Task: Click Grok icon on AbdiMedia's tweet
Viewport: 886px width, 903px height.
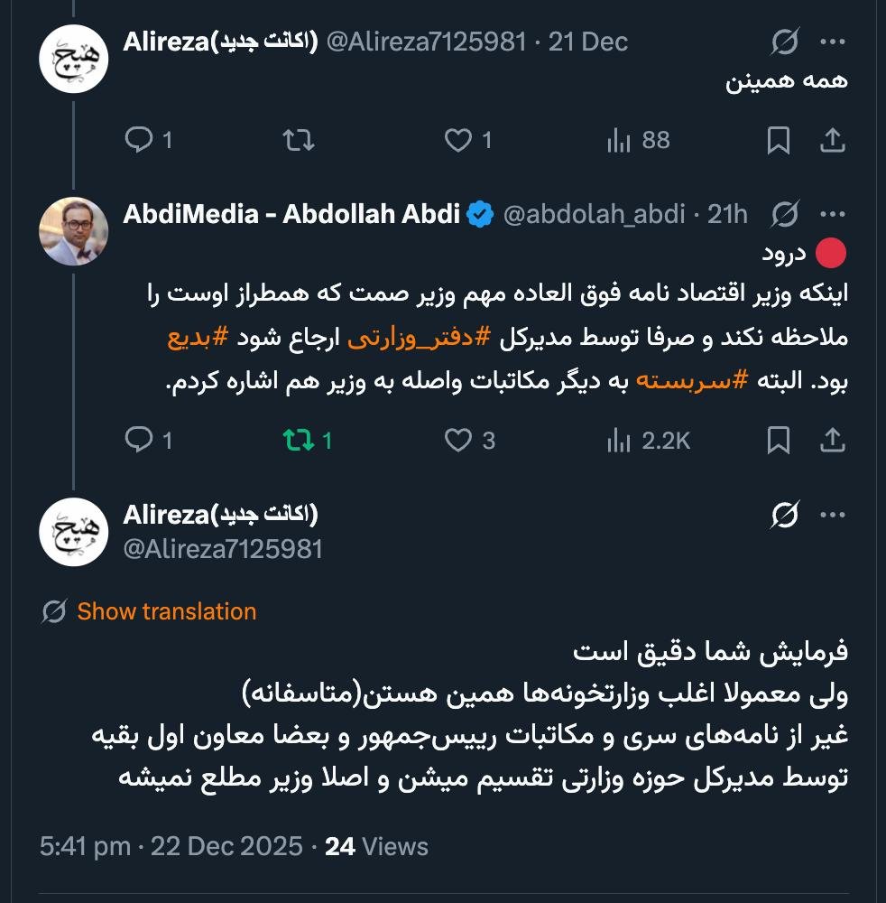Action: [785, 214]
